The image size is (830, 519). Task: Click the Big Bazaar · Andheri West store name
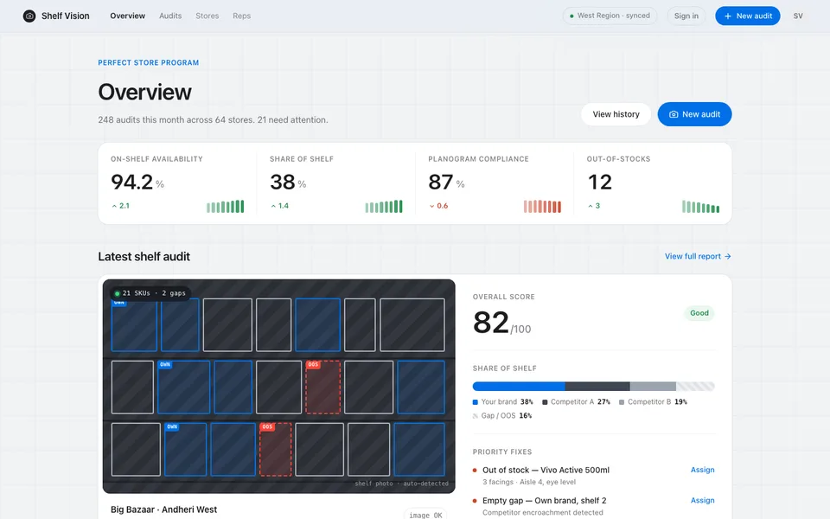point(163,509)
